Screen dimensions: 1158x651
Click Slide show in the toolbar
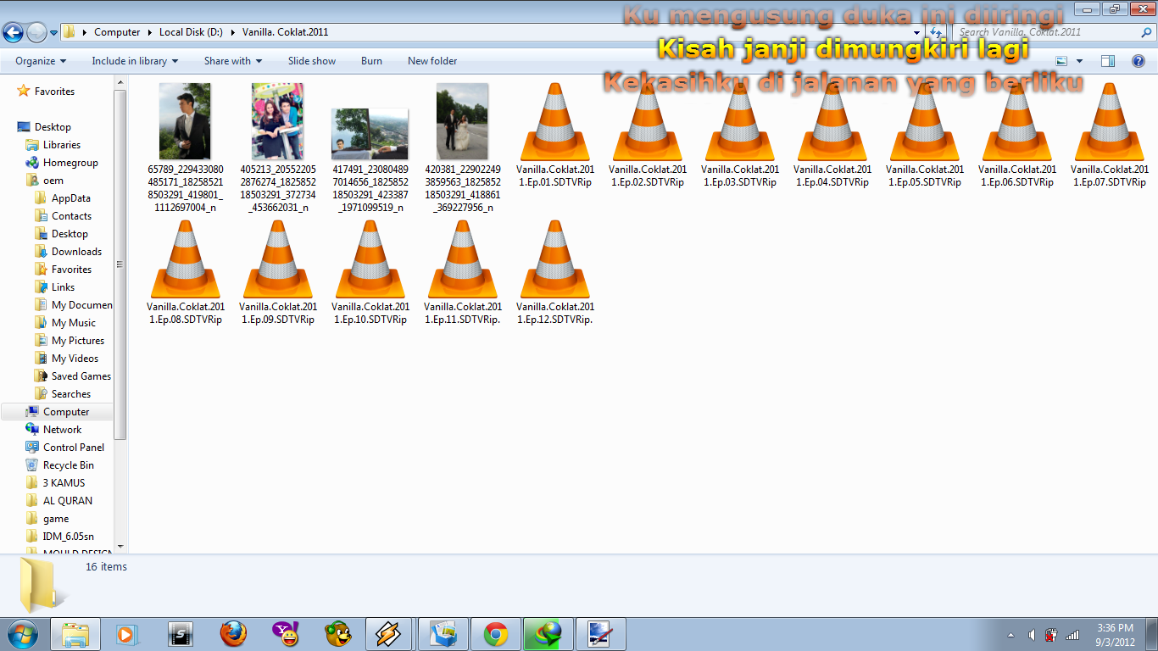click(x=312, y=61)
